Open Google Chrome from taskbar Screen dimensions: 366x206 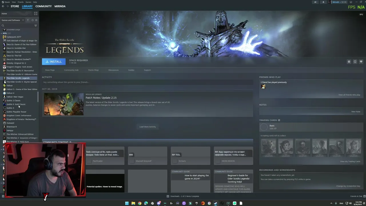coord(140,203)
